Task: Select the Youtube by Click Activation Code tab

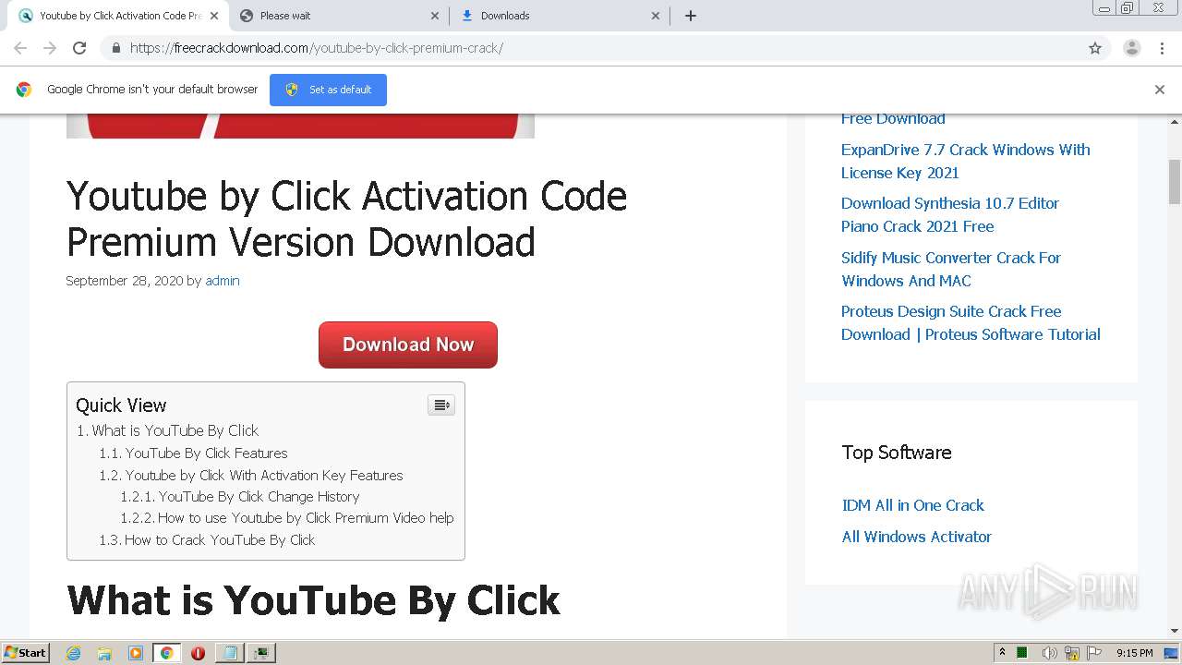Action: (x=118, y=16)
